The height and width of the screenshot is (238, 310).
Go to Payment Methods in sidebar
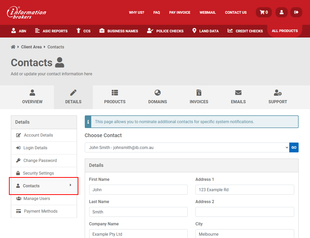click(41, 211)
